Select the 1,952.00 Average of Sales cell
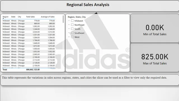 [51, 52]
